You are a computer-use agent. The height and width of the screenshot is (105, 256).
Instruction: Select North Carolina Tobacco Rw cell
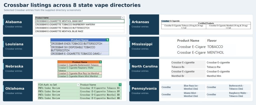(x=218, y=65)
